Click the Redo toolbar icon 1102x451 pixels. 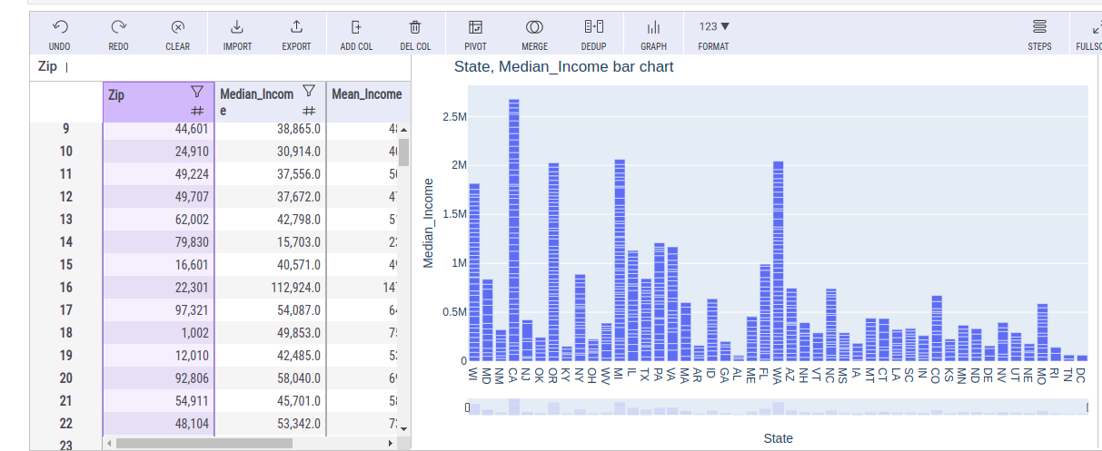119,27
